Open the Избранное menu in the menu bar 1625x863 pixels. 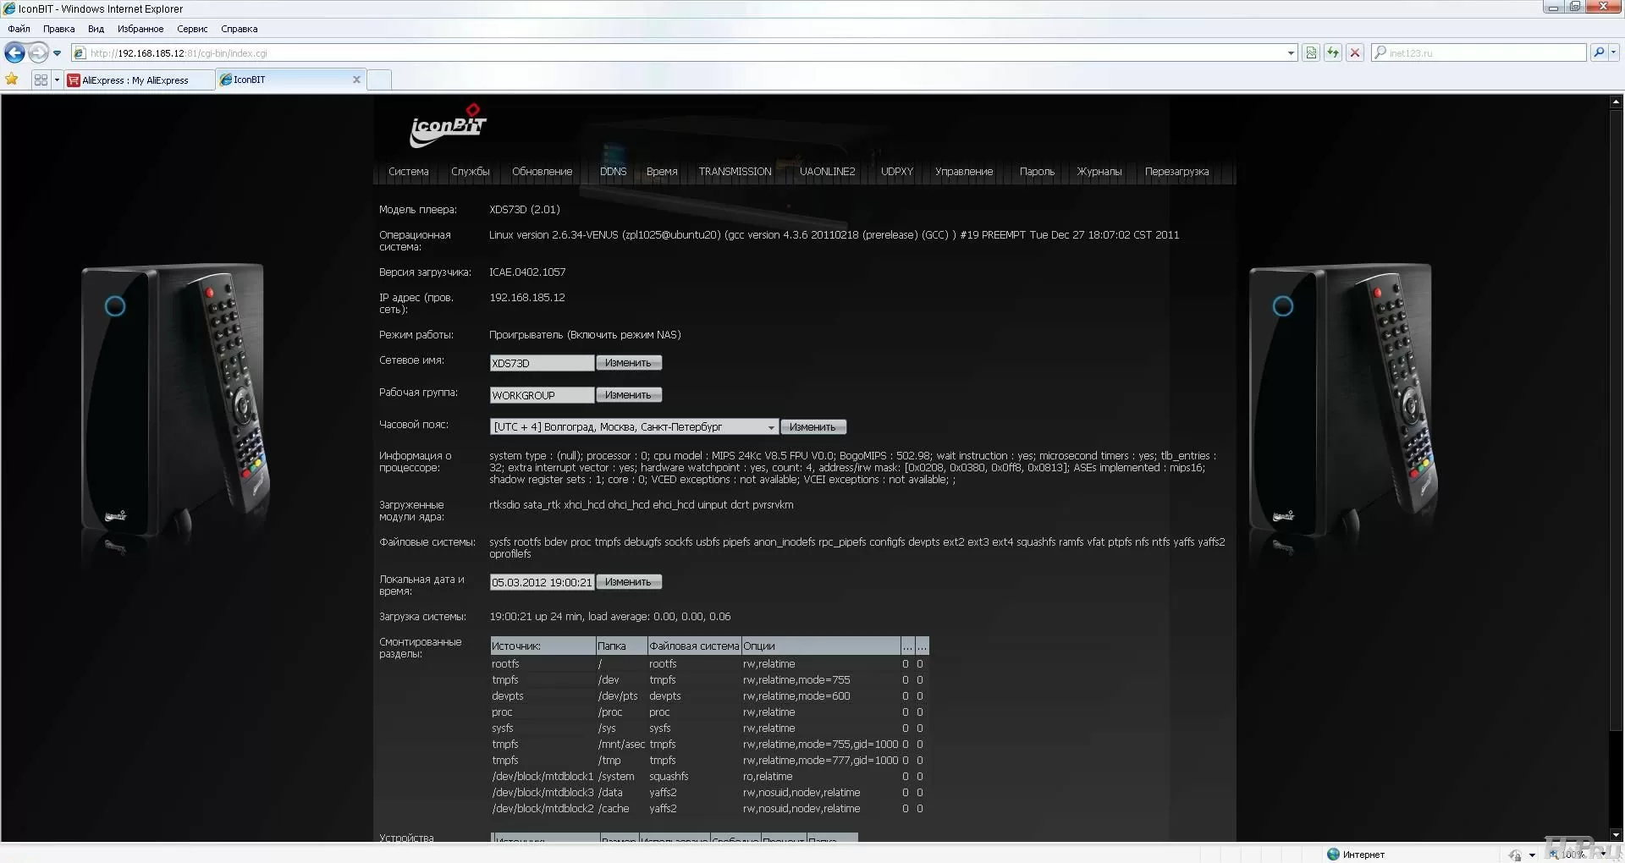coord(140,29)
